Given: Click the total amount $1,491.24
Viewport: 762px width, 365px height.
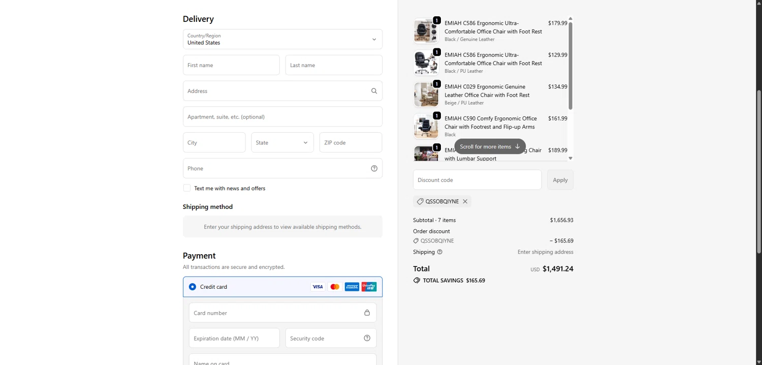Looking at the screenshot, I should click(558, 268).
